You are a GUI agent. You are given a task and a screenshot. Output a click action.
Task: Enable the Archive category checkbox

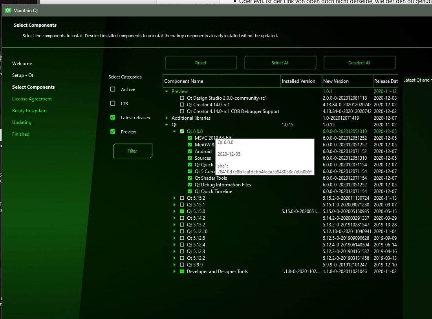[x=113, y=89]
